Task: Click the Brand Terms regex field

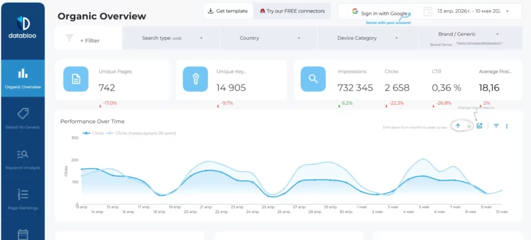Action: pyautogui.click(x=479, y=44)
